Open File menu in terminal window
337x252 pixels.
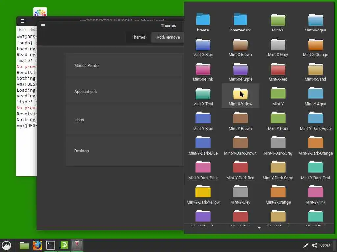point(22,29)
